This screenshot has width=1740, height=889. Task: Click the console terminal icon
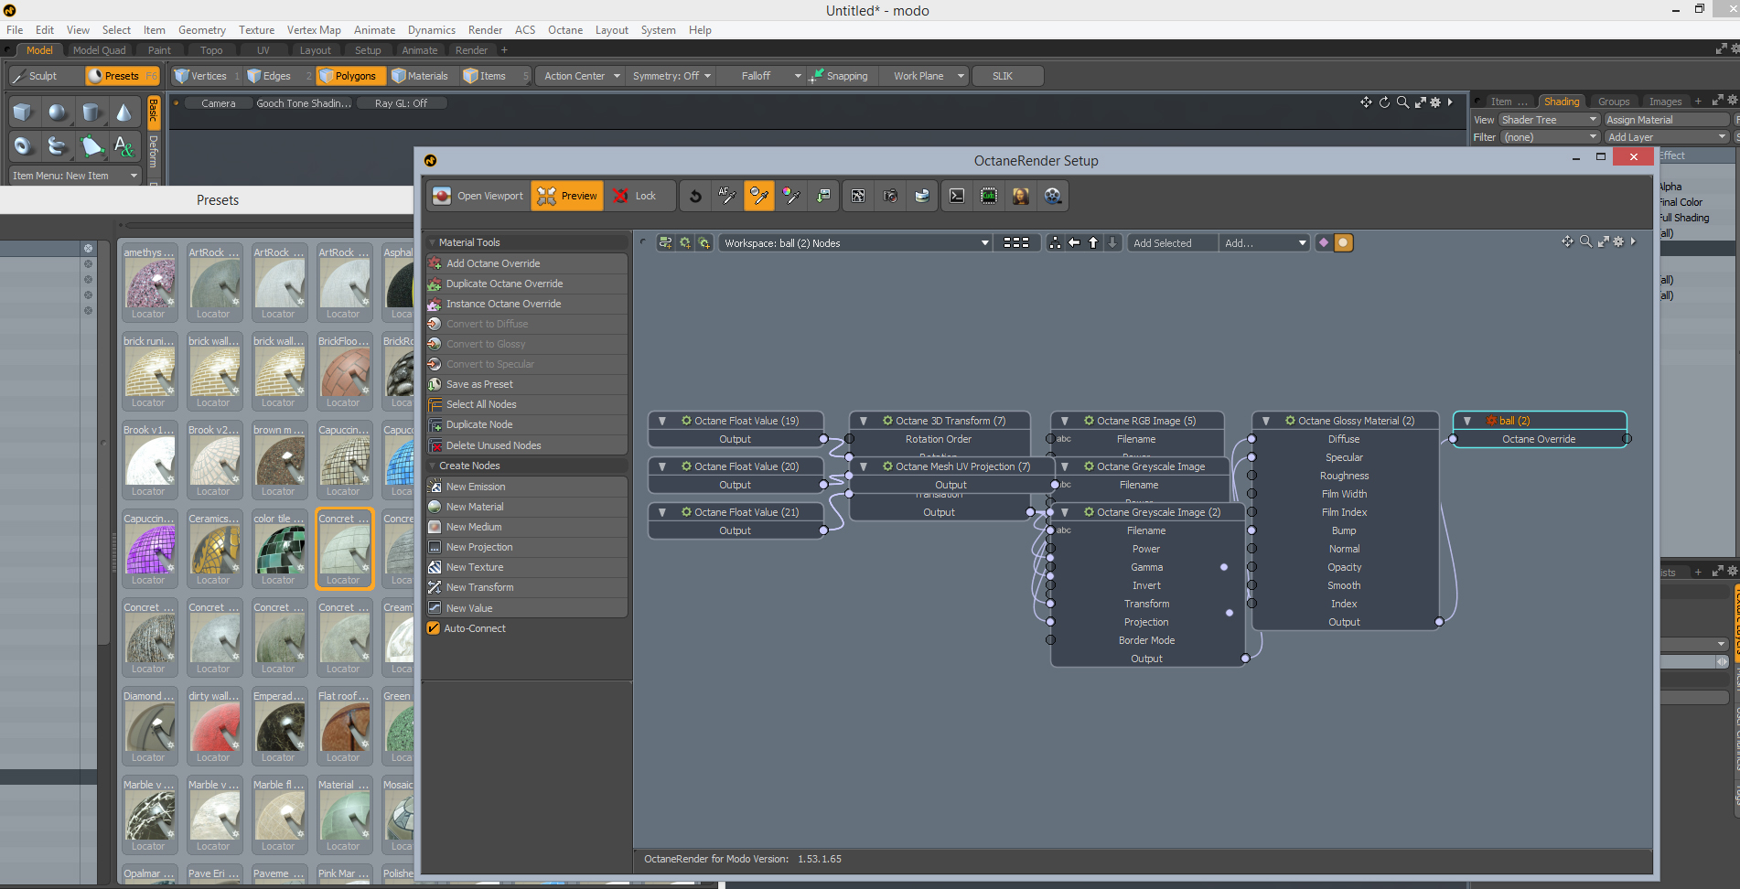tap(957, 196)
